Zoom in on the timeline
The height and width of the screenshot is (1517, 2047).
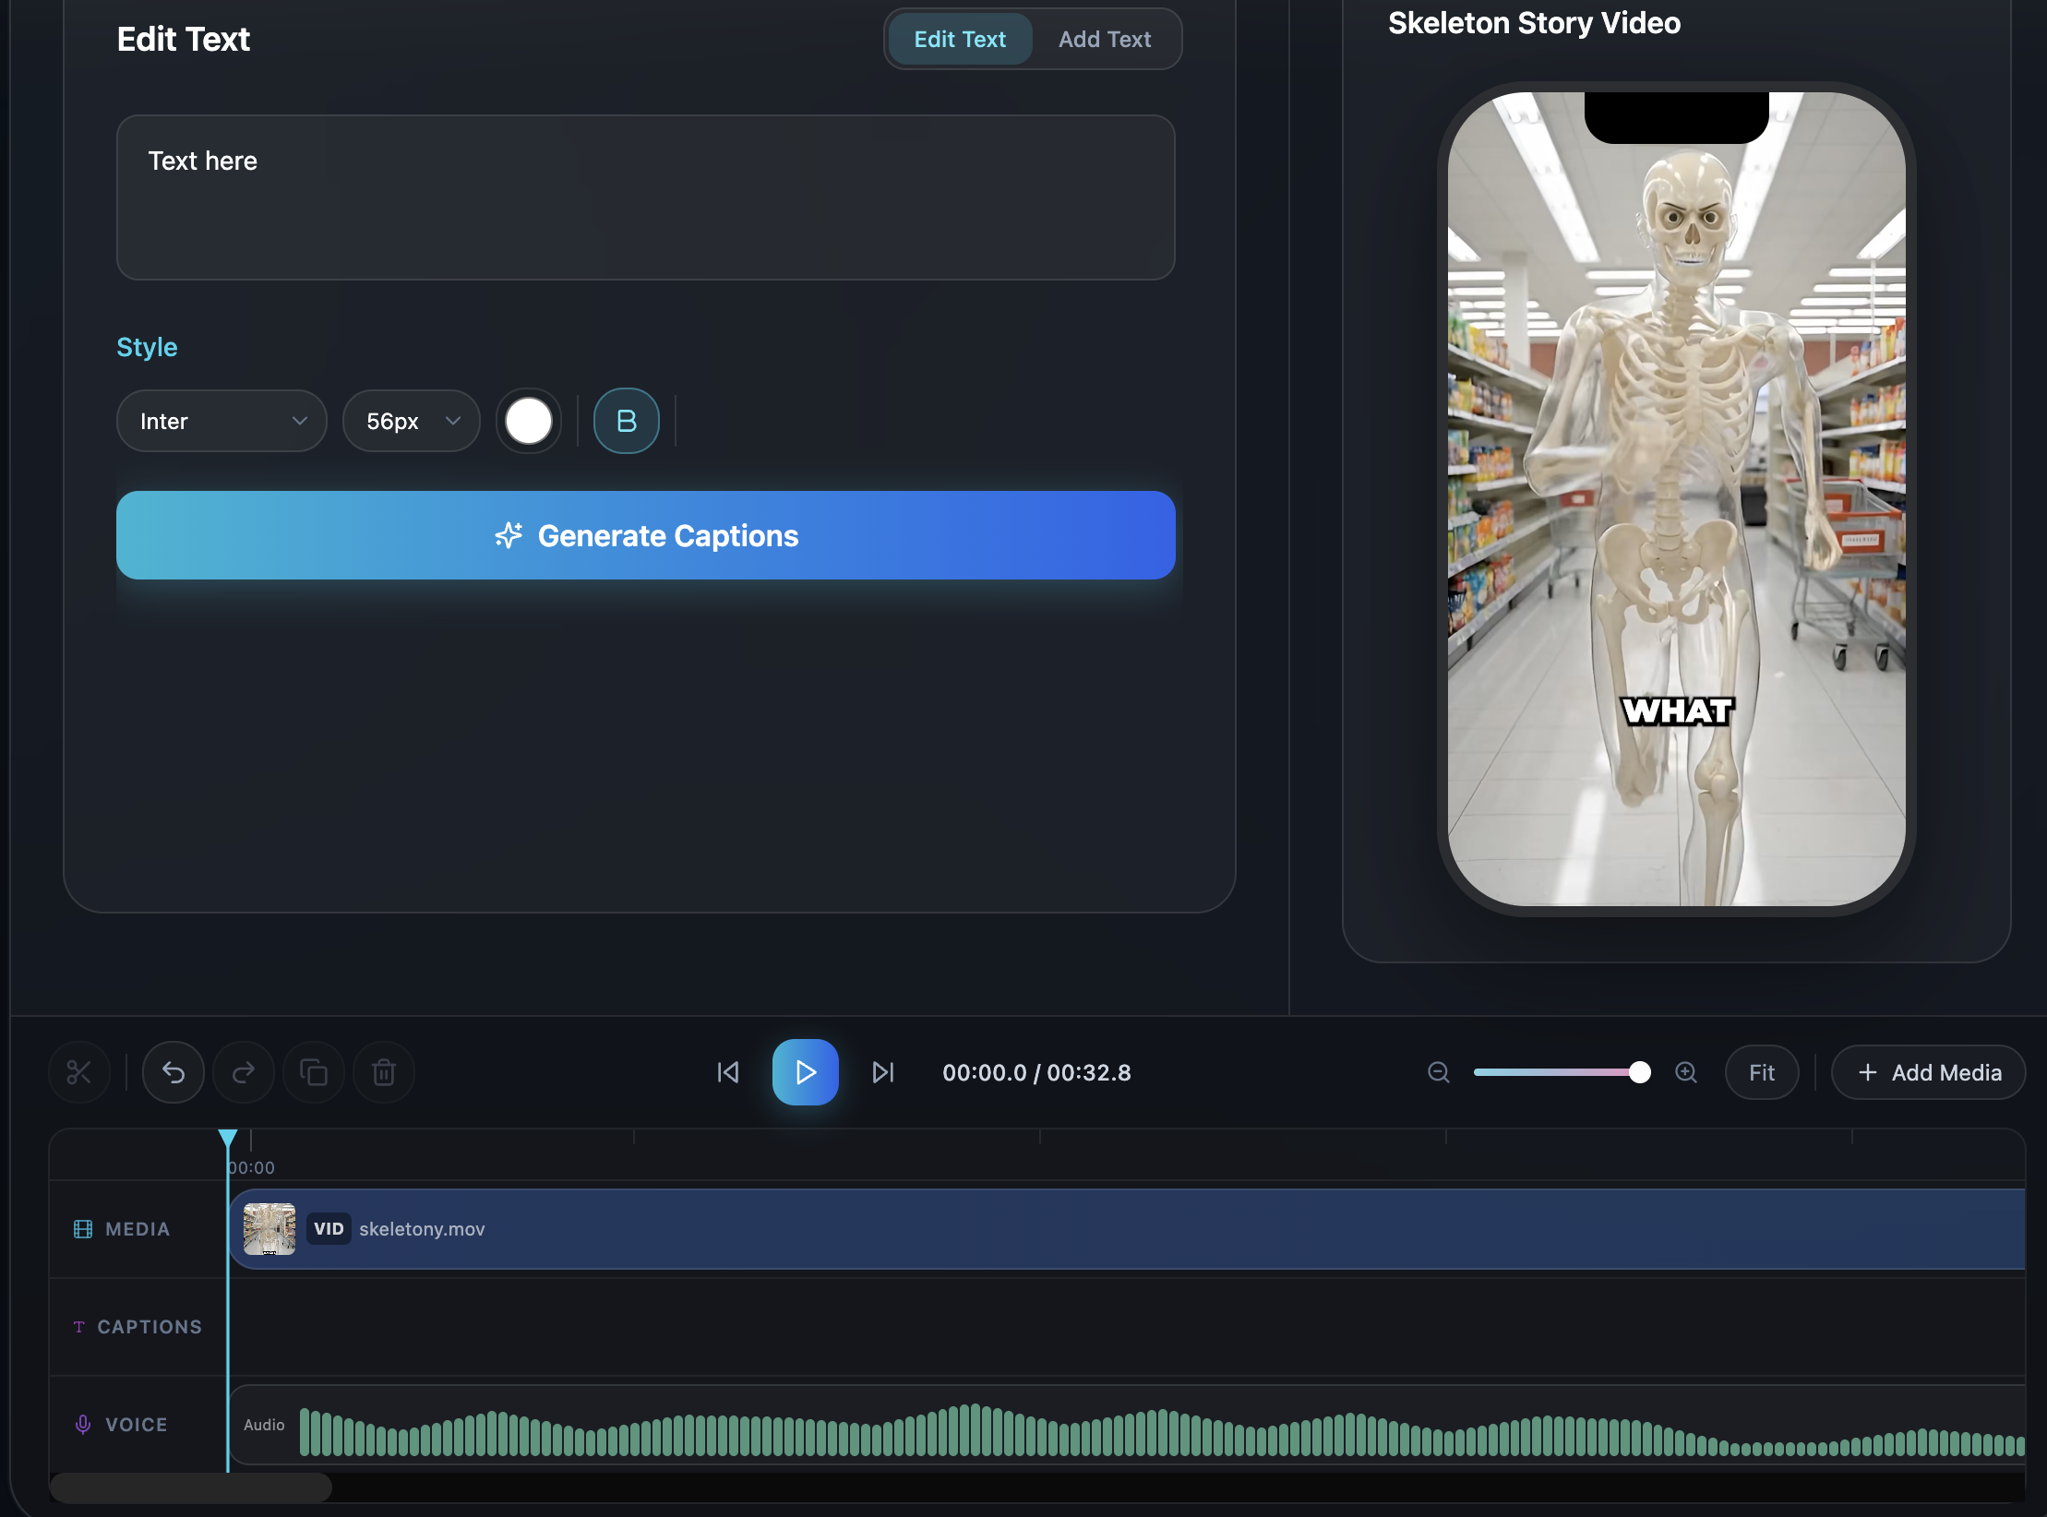click(1686, 1072)
